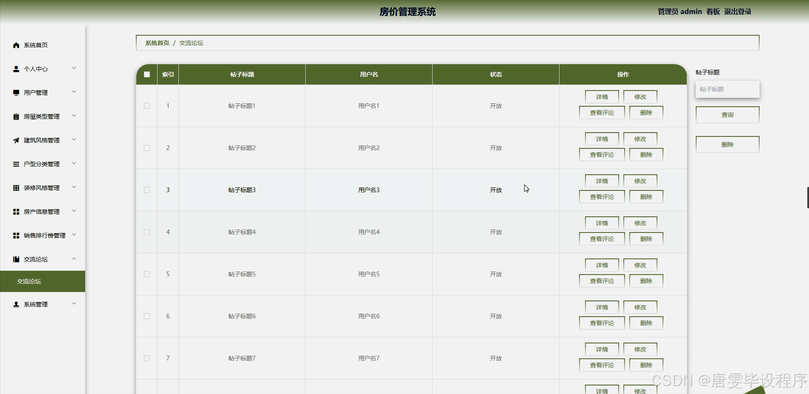Click 查看评论 for row 帖子标题3
This screenshot has height=394, width=809.
[x=602, y=197]
